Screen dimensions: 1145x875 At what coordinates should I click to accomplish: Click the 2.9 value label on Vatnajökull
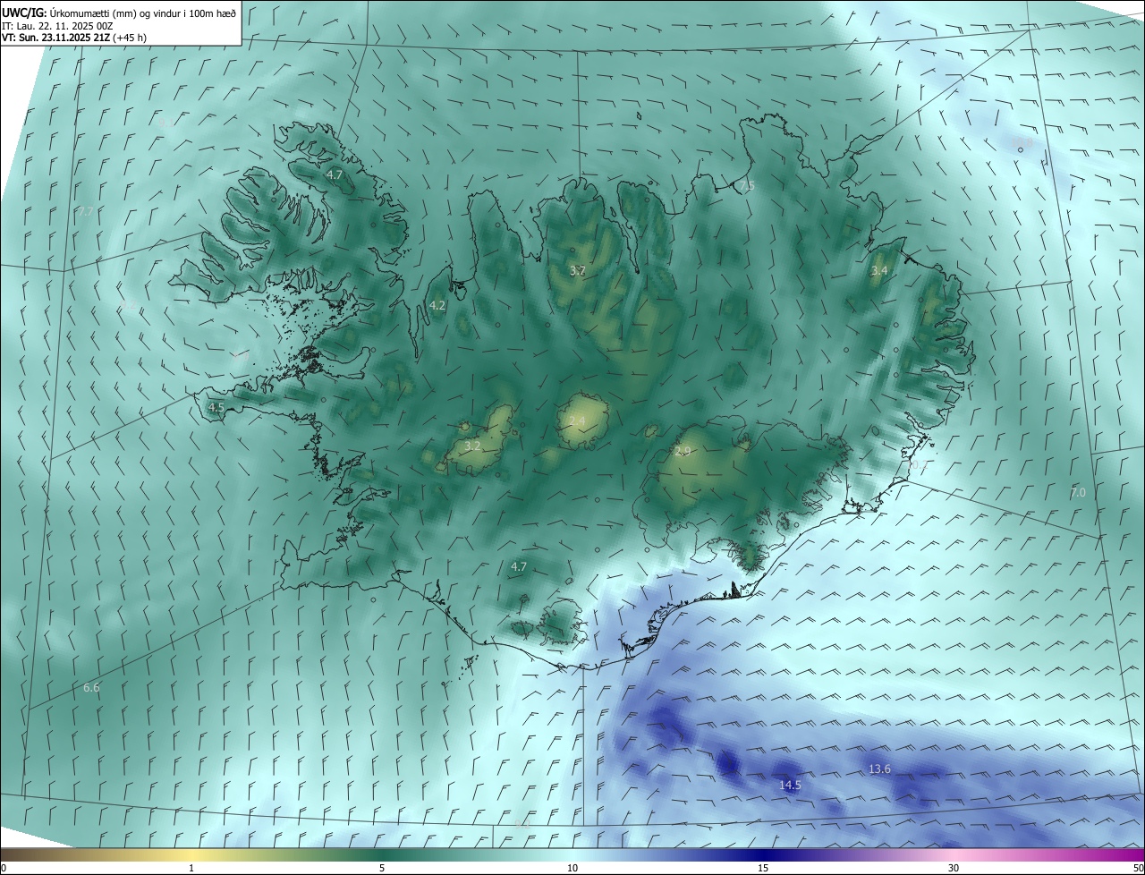683,451
